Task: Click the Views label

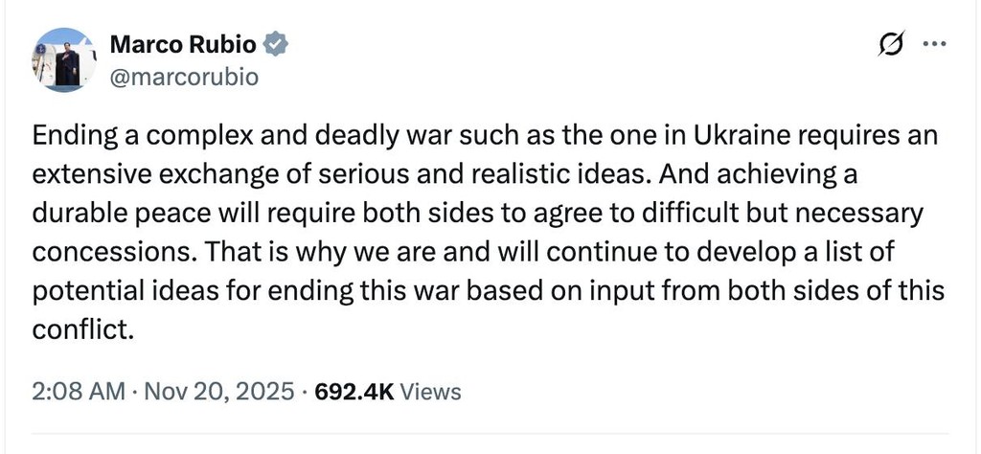Action: pyautogui.click(x=430, y=391)
